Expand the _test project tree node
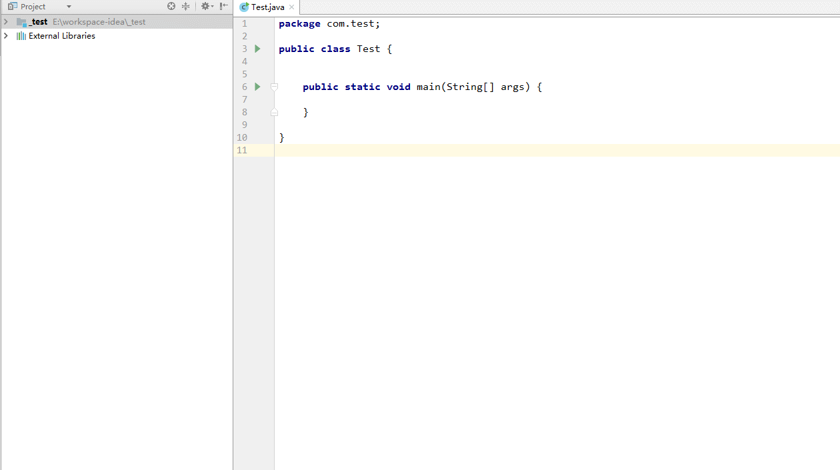Image resolution: width=840 pixels, height=470 pixels. [x=6, y=22]
